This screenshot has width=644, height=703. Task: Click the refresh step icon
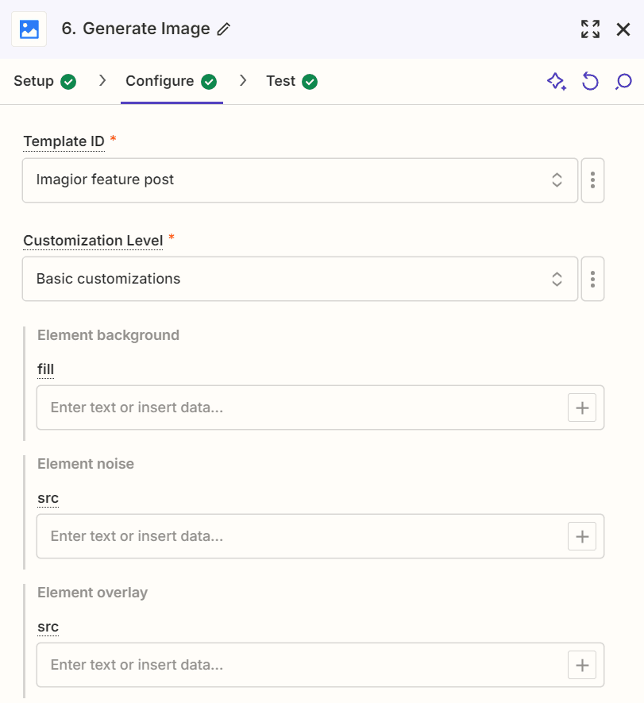click(590, 81)
